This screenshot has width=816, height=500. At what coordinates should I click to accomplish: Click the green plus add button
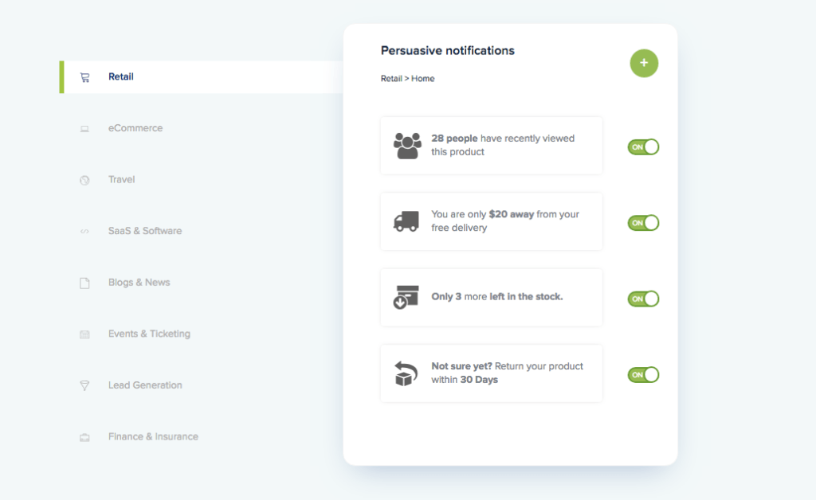pyautogui.click(x=644, y=63)
